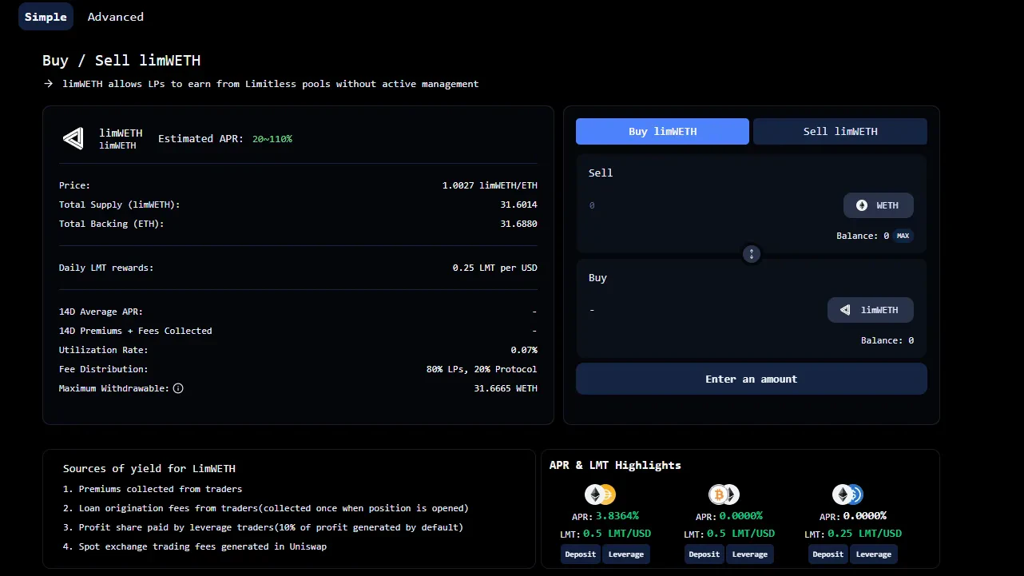Click the Buy / Sell limWETH heading
This screenshot has height=576, width=1024.
pyautogui.click(x=121, y=61)
